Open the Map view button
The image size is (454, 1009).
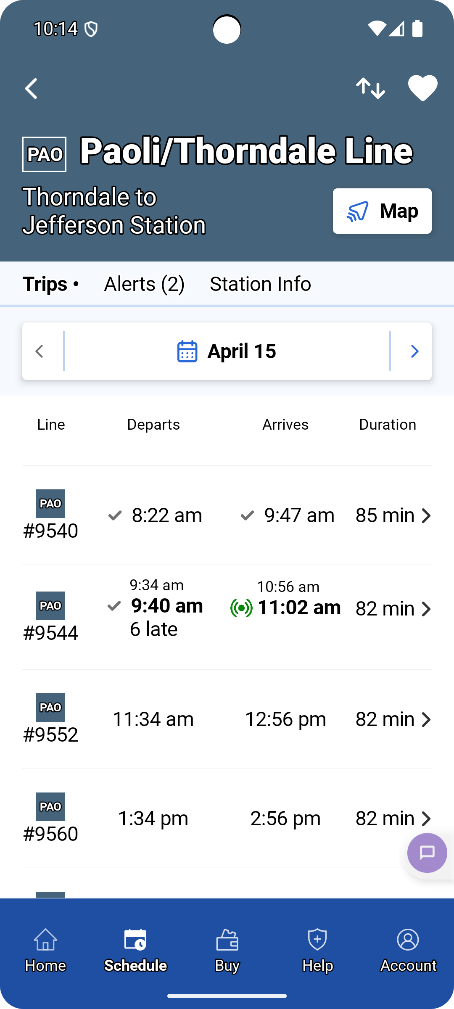pos(382,211)
